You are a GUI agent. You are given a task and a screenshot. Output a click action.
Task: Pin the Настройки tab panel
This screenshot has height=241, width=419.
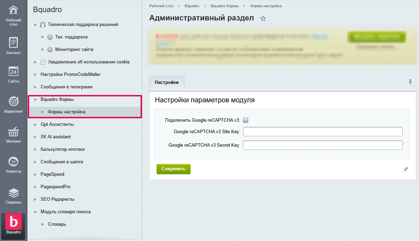pyautogui.click(x=410, y=82)
